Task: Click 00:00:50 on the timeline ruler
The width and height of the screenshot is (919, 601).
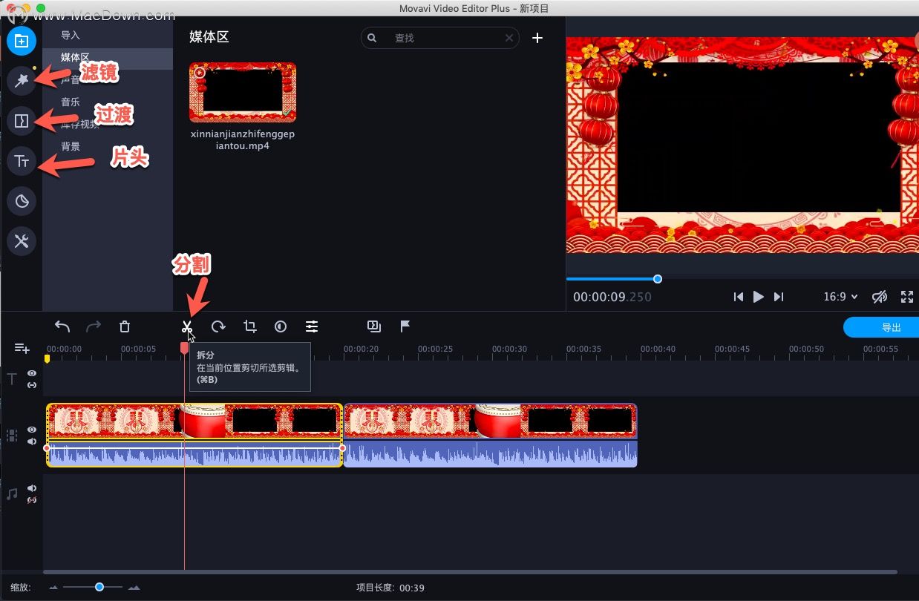Action: click(806, 349)
